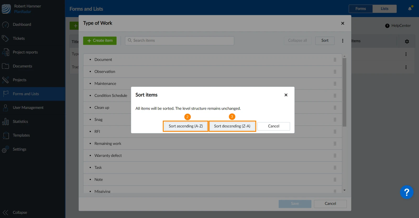Click the Search items field
The height and width of the screenshot is (218, 419).
click(180, 41)
